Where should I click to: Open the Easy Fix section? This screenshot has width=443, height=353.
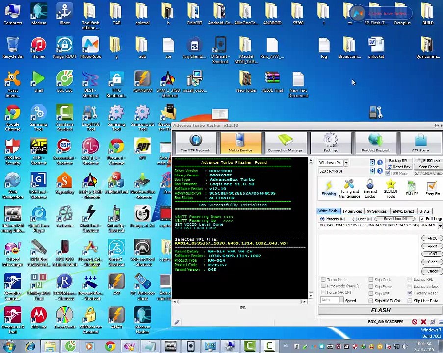432,188
